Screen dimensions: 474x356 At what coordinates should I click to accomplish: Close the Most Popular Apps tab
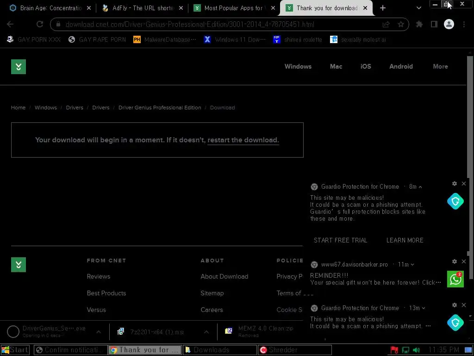[273, 8]
